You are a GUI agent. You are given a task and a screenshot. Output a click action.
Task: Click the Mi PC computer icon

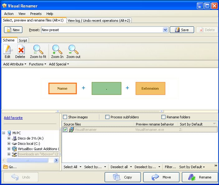tap(9, 133)
